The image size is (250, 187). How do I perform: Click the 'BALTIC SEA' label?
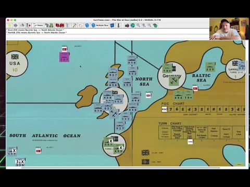pyautogui.click(x=202, y=78)
